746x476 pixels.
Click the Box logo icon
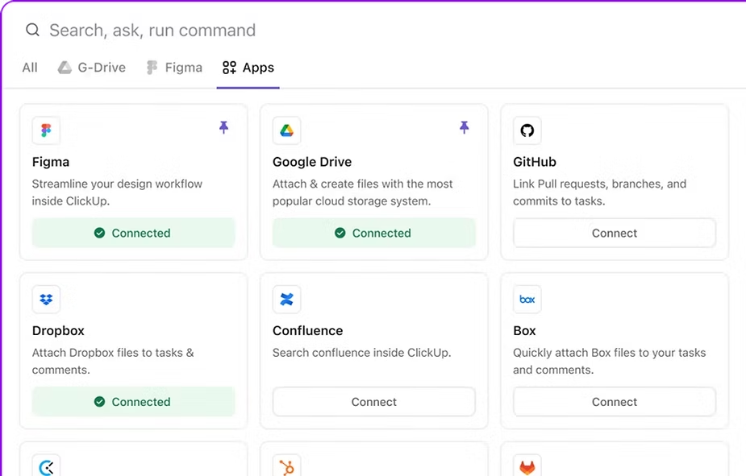pyautogui.click(x=527, y=300)
